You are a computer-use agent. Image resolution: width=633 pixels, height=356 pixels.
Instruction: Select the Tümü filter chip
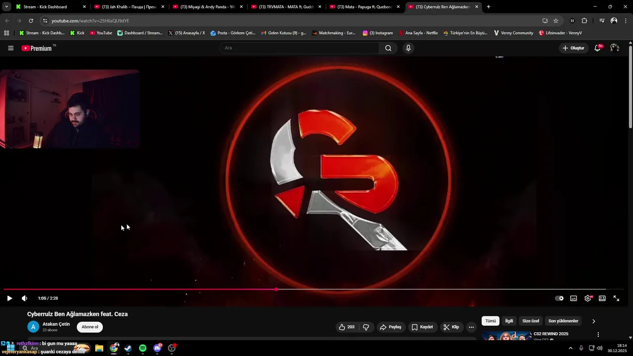tap(491, 321)
